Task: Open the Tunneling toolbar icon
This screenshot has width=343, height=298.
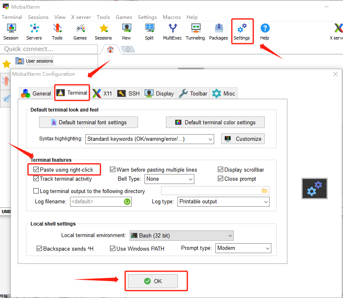Action: tap(195, 32)
